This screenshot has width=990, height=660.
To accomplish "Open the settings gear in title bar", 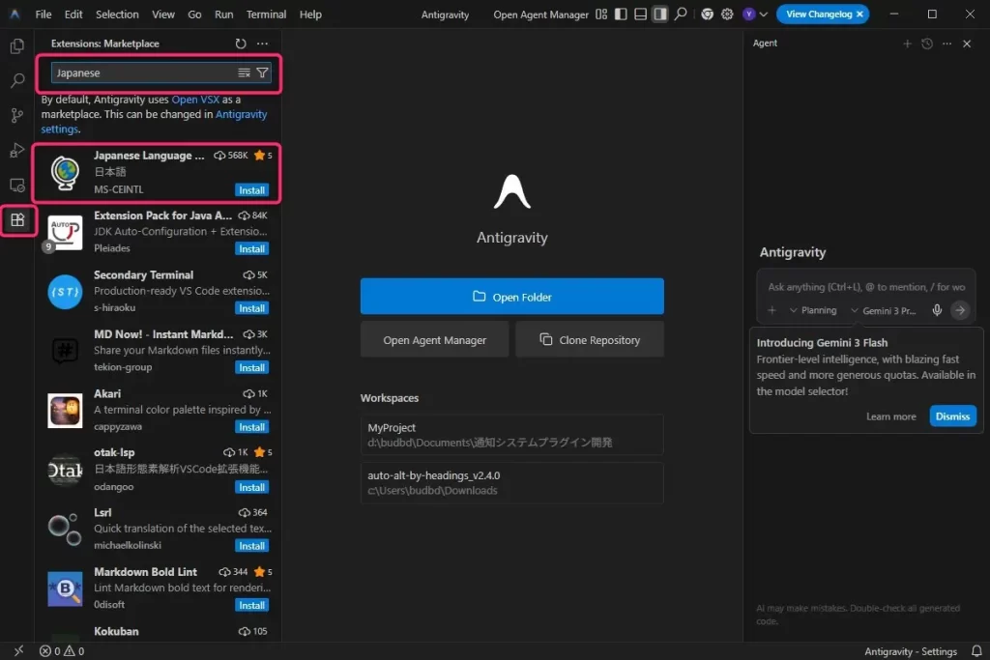I will [x=727, y=14].
